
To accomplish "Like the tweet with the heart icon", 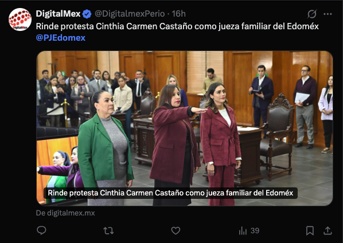I will pyautogui.click(x=176, y=230).
